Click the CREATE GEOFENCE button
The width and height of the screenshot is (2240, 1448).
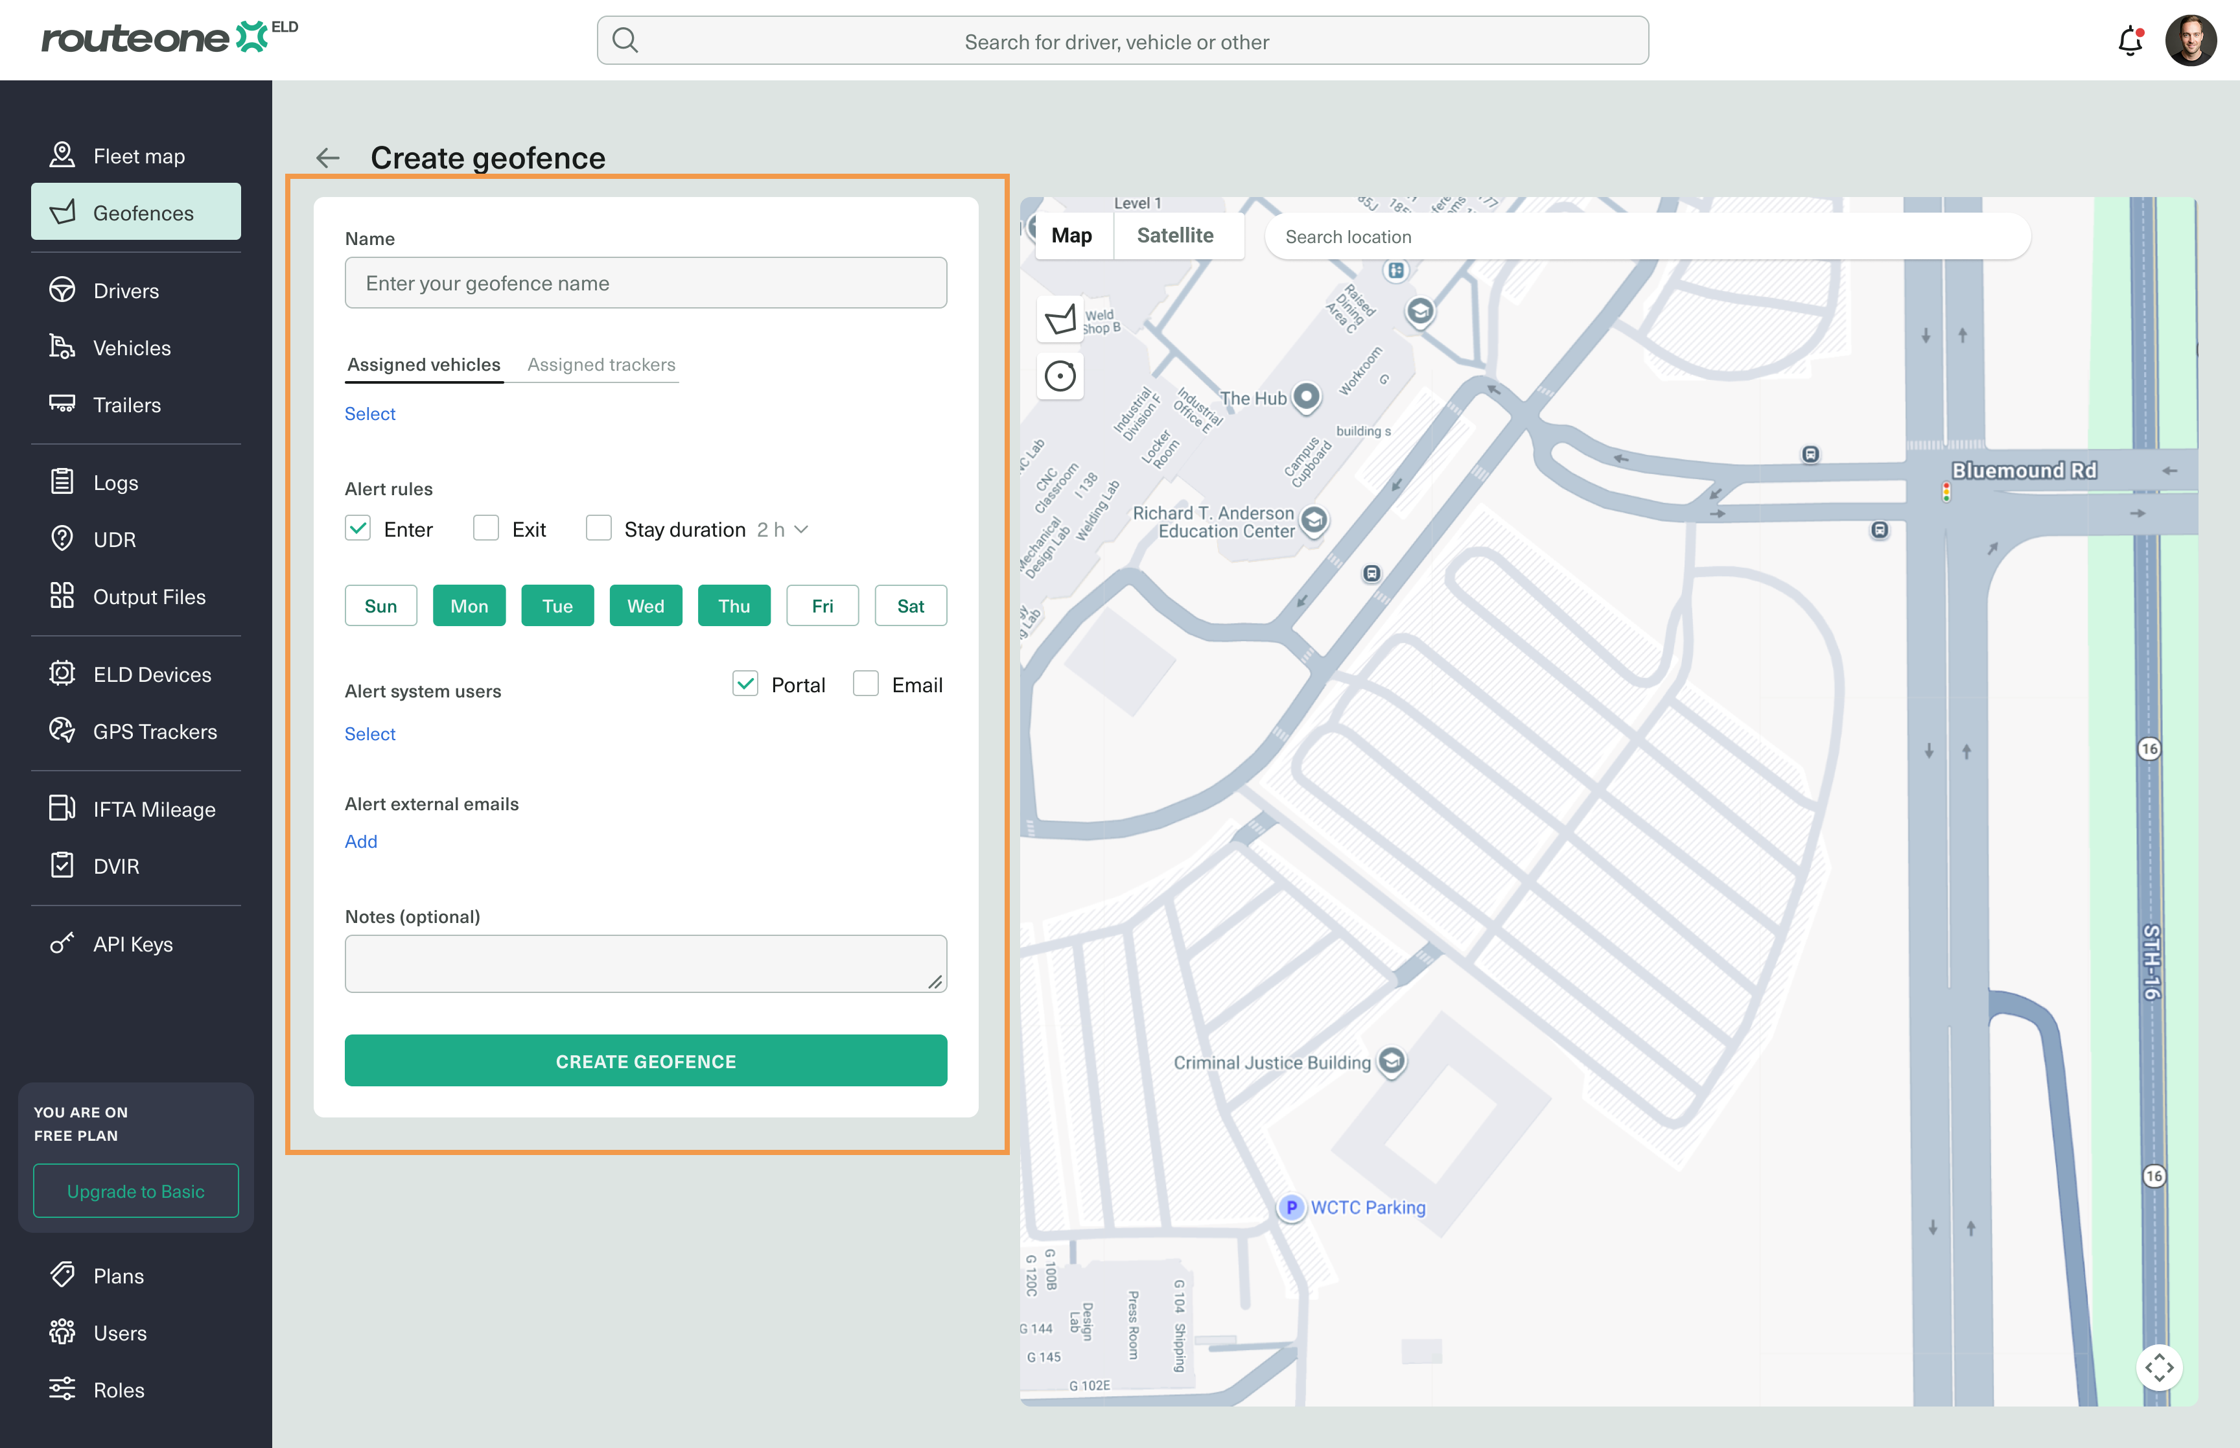coord(646,1060)
